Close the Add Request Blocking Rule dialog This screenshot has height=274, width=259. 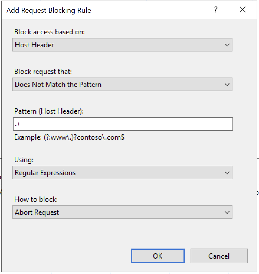click(x=242, y=10)
